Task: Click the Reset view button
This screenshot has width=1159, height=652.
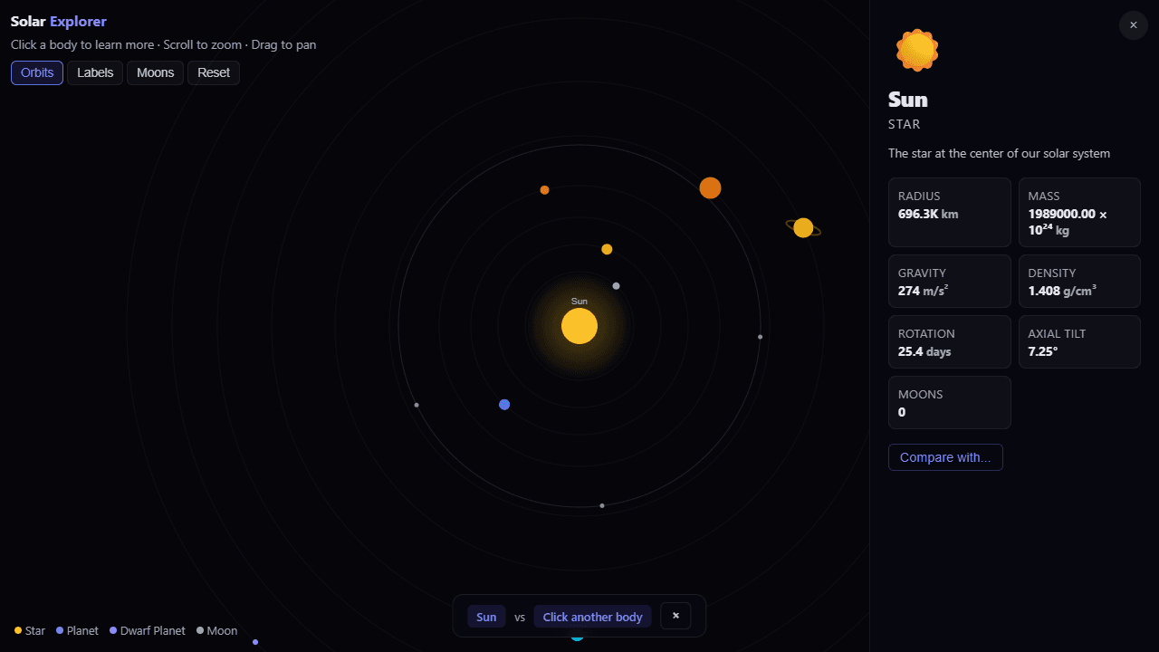Action: coord(214,72)
